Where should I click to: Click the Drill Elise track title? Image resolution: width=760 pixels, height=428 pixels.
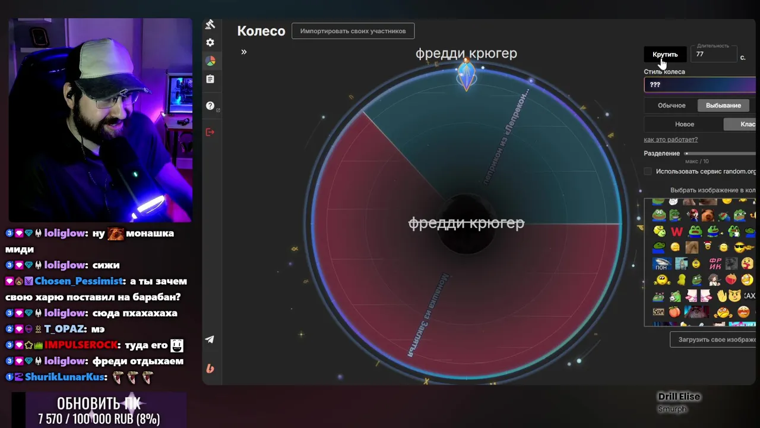(x=679, y=396)
